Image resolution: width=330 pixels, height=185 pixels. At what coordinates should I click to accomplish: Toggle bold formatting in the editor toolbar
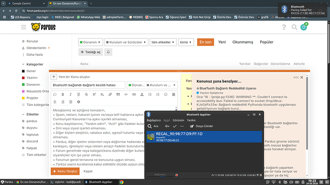pyautogui.click(x=63, y=94)
